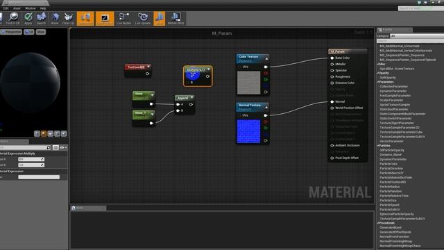Open the Help menu
The image size is (444, 250).
click(43, 8)
